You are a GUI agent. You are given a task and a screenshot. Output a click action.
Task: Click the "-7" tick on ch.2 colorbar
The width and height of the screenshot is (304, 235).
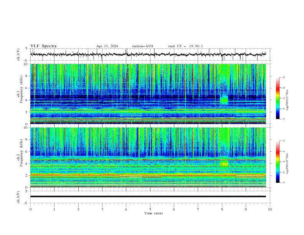(x=283, y=182)
